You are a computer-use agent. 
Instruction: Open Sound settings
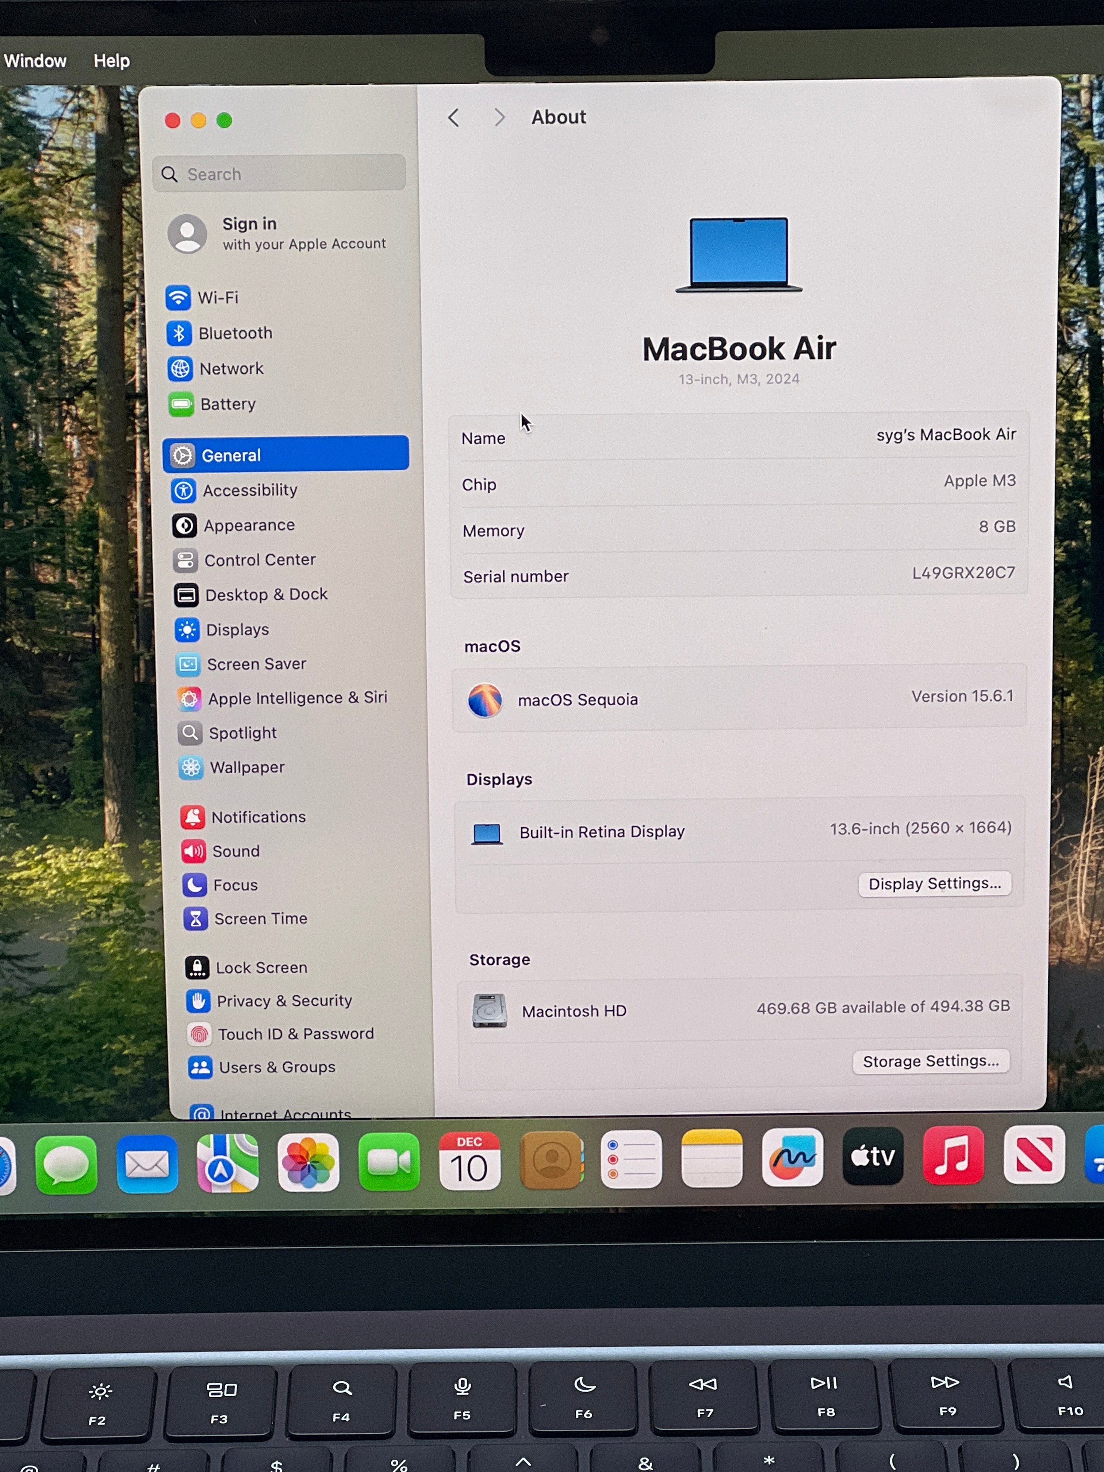(220, 851)
